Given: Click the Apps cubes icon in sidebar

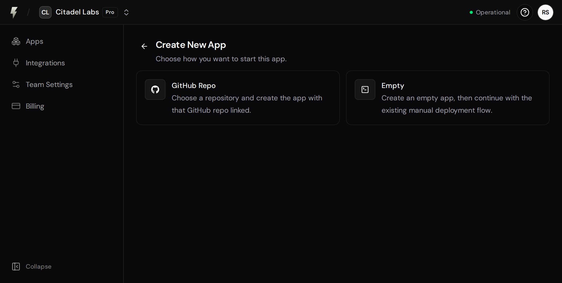Looking at the screenshot, I should 16,41.
